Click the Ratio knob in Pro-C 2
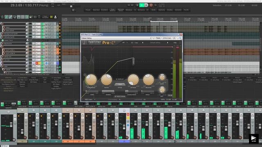 coord(106,80)
